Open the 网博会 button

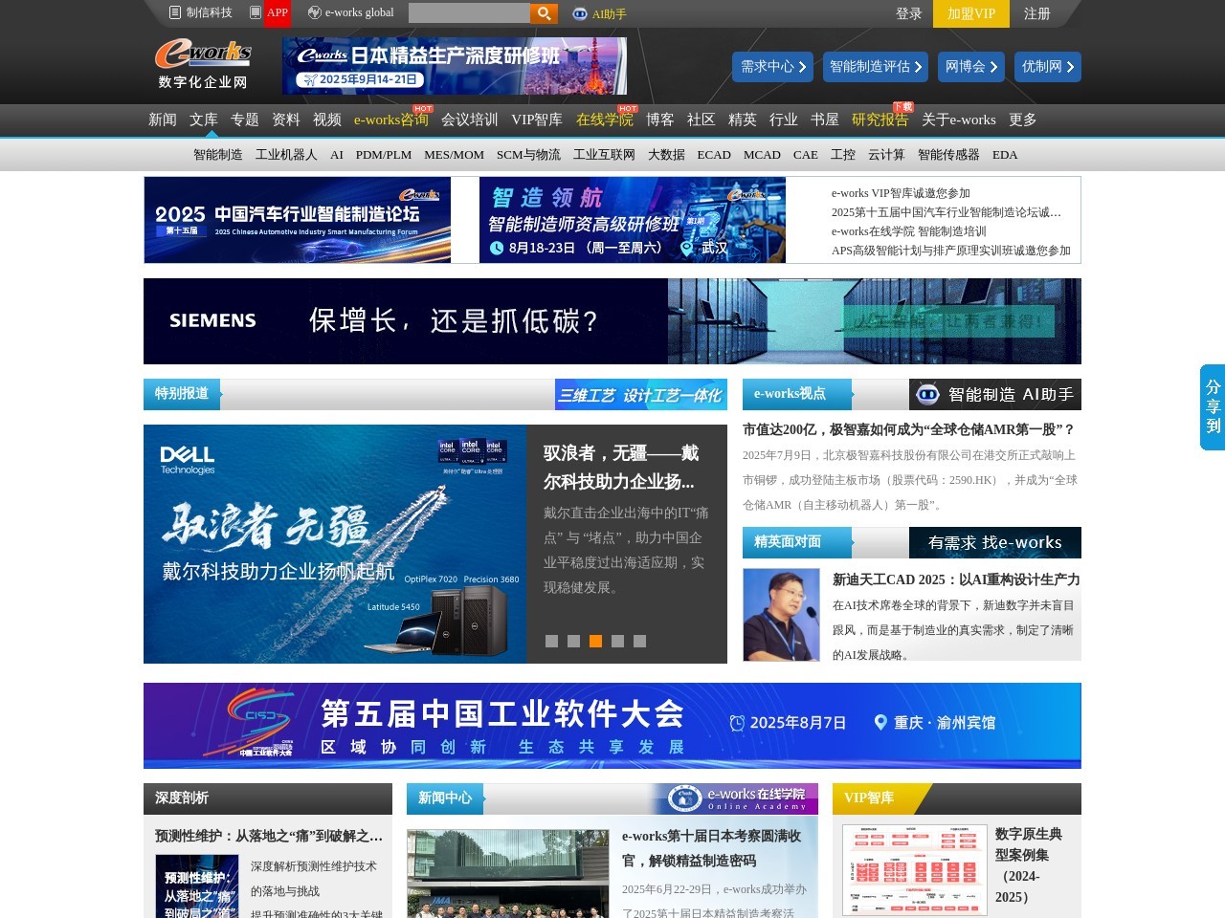[x=971, y=67]
